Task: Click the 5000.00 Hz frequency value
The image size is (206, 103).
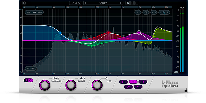Action: 56,81
